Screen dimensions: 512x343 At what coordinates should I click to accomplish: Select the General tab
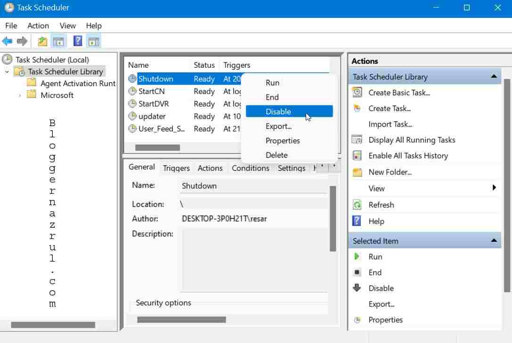[142, 167]
